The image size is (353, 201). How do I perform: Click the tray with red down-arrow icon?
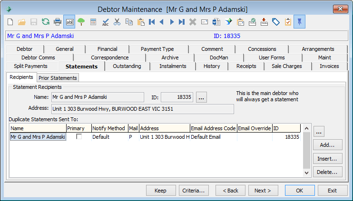[x=264, y=22]
